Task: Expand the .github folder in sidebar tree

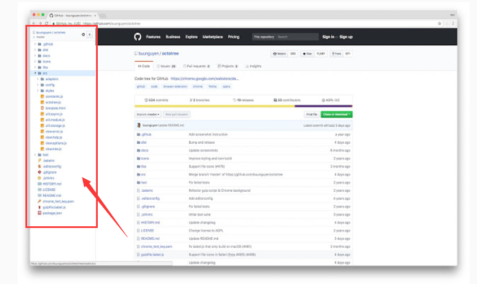Action: 35,44
